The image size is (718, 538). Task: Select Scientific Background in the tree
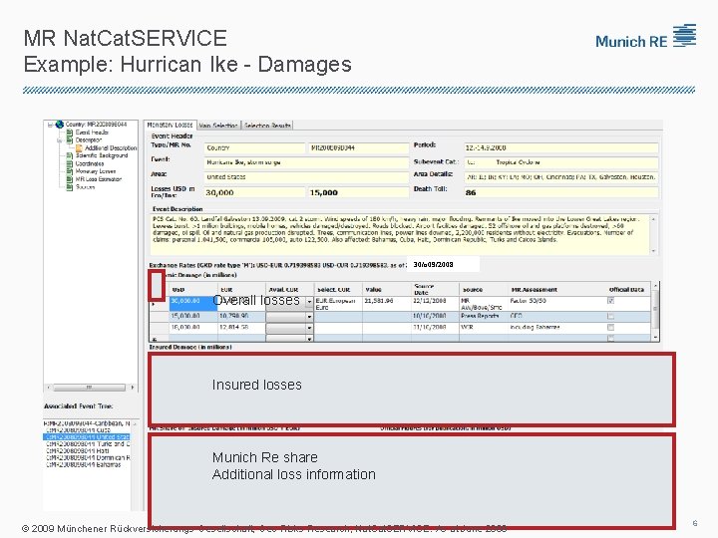pyautogui.click(x=102, y=155)
